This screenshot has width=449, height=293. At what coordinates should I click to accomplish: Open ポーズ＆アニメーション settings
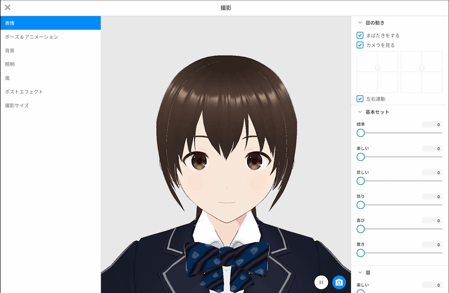(51, 37)
